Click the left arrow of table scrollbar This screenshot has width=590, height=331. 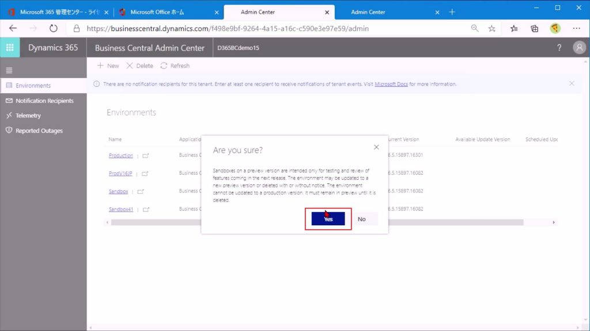coord(107,222)
